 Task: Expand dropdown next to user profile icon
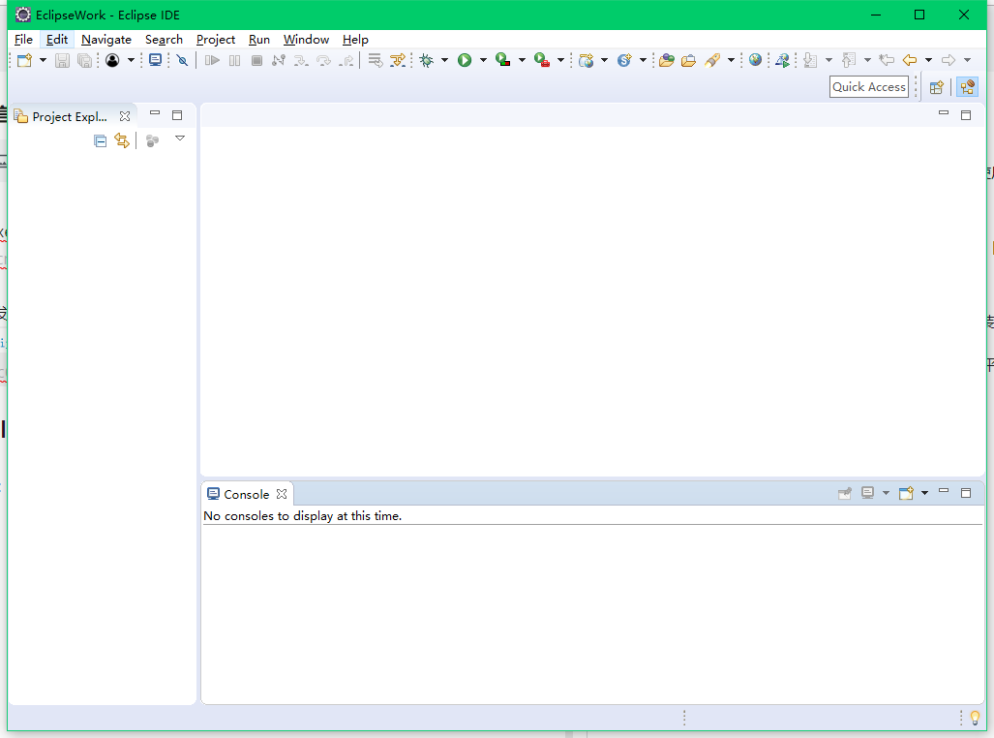pos(131,60)
